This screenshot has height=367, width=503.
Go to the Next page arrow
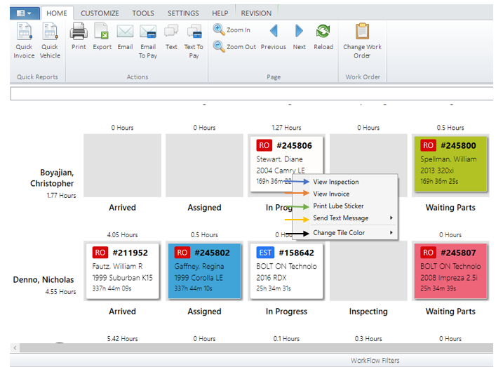pyautogui.click(x=299, y=32)
